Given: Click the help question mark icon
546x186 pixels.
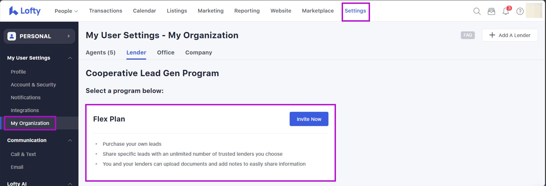Looking at the screenshot, I should point(520,11).
